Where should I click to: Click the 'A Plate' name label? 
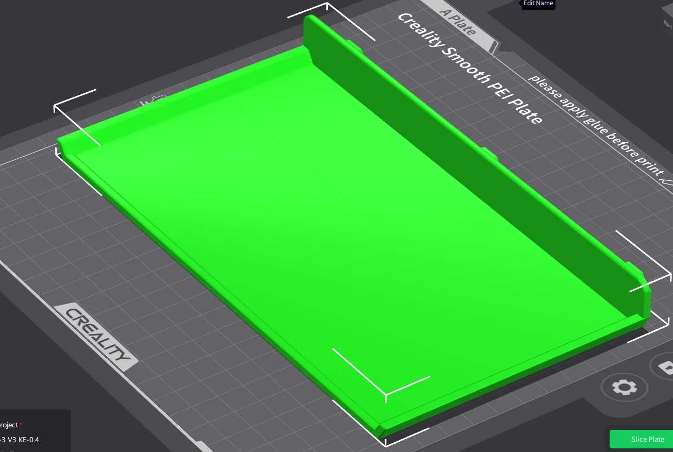(458, 21)
